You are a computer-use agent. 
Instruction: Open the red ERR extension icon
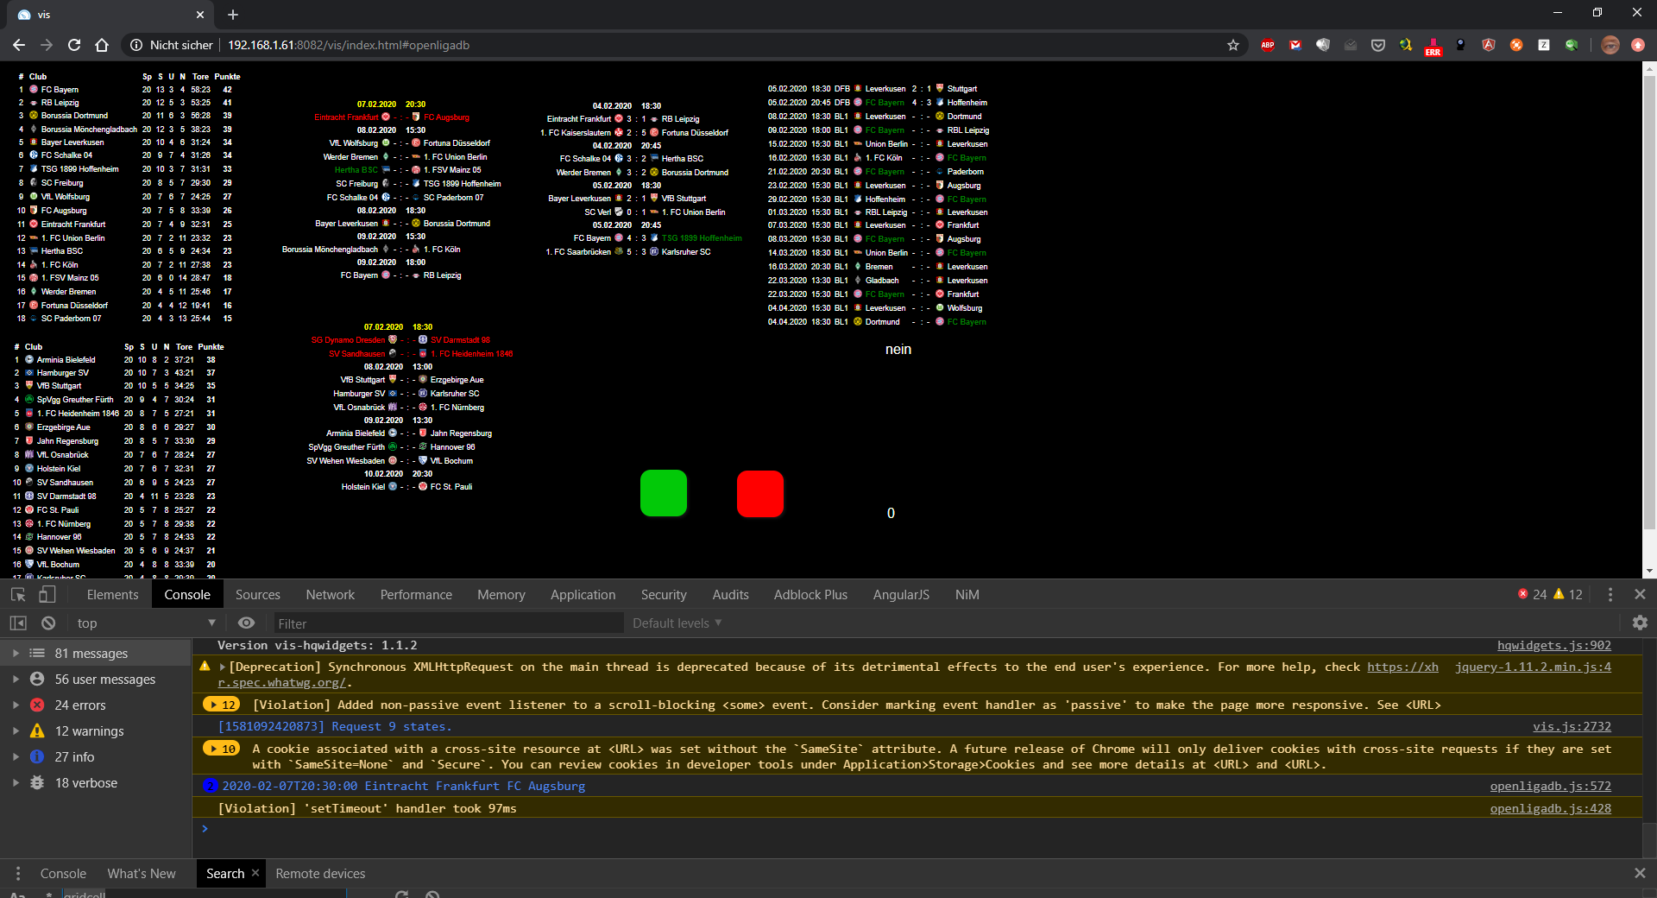pos(1433,47)
